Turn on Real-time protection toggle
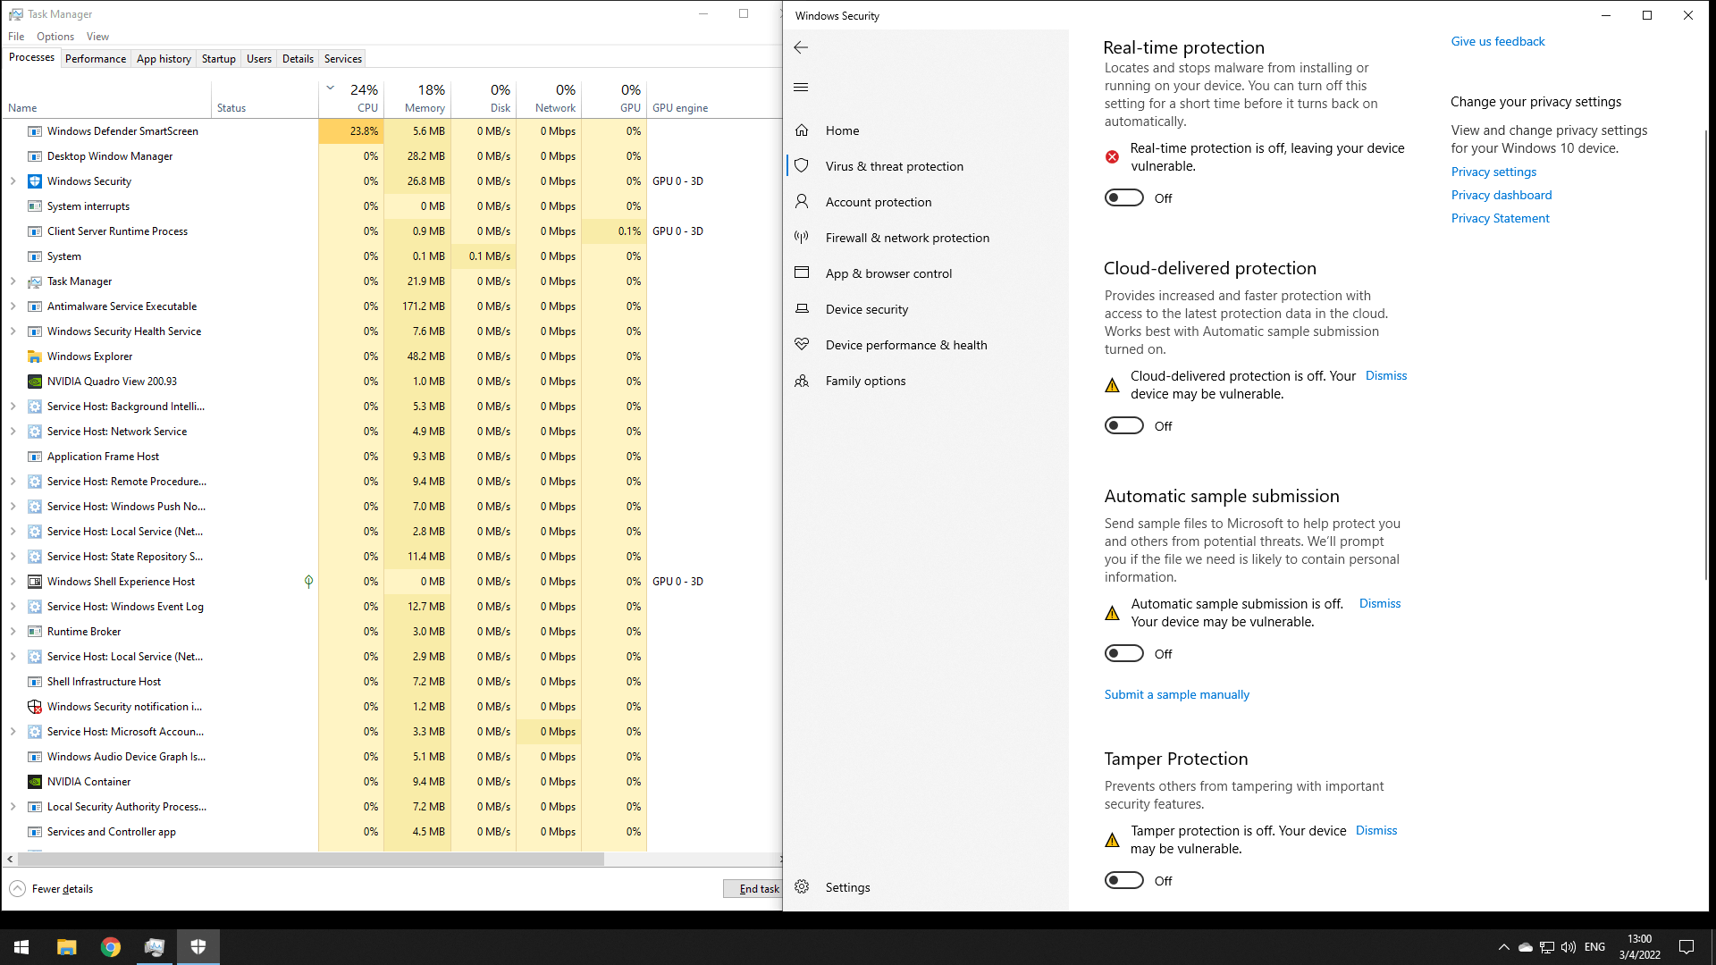Screen dimensions: 1716x965 tap(1123, 197)
